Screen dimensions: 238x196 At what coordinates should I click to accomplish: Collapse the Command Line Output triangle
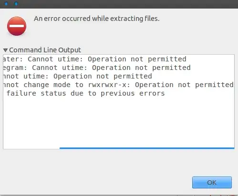click(x=5, y=50)
